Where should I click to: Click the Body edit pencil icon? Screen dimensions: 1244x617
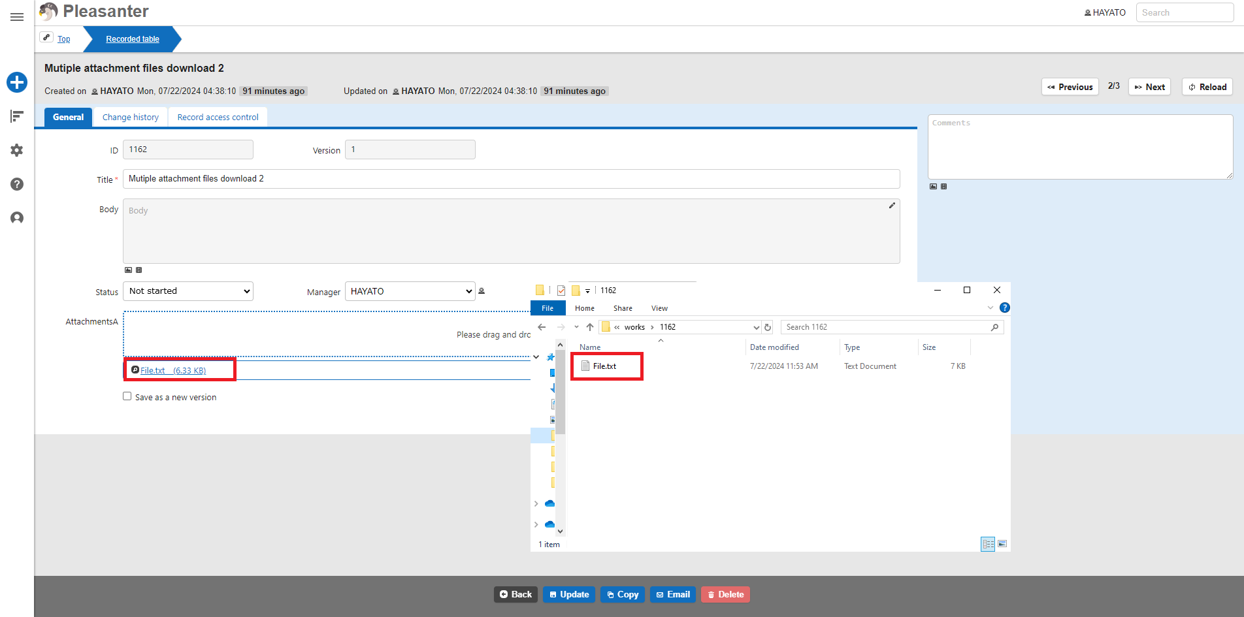[x=892, y=206]
